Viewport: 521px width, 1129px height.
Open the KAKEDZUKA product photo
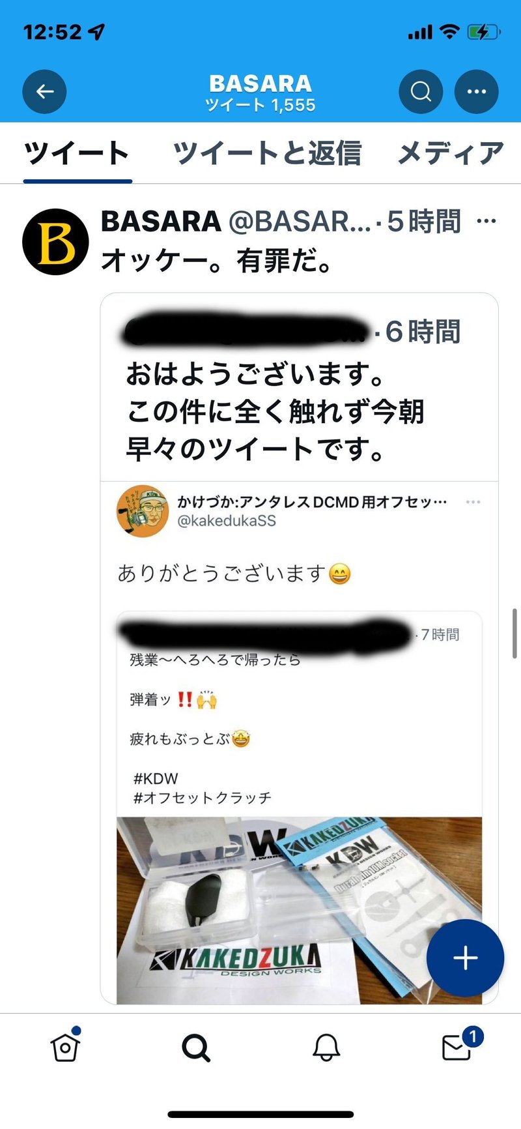pyautogui.click(x=300, y=910)
